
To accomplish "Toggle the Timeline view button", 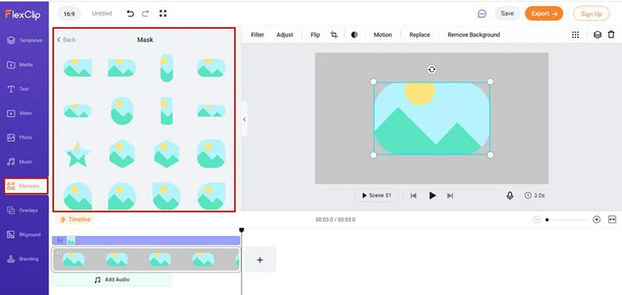I will [x=75, y=219].
